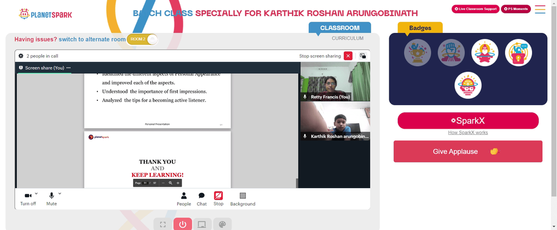Open the Chat bubble icon
Viewport: 557px width, 230px height.
(x=202, y=195)
